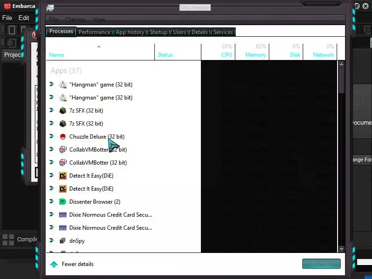Expand the lower CollabVMBotter (32 bit) entry
The height and width of the screenshot is (279, 372).
52,162
